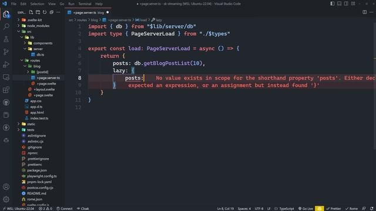Open the feedback icon in status bar

(x=364, y=209)
